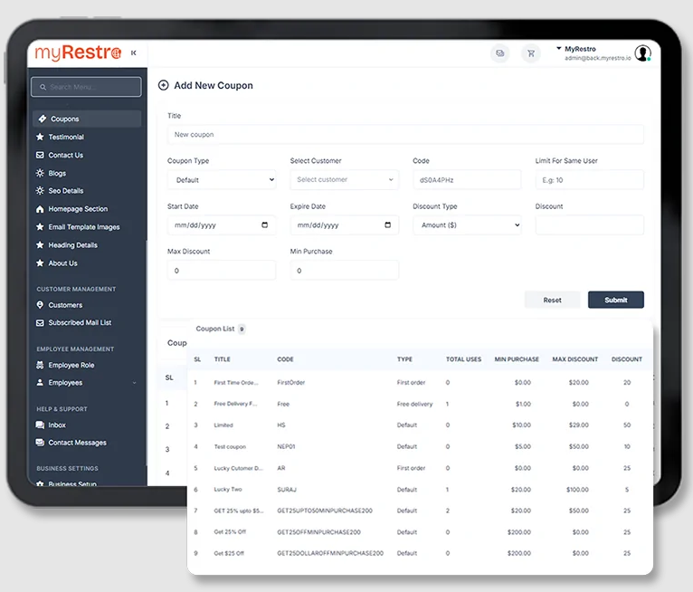
Task: Click the Employees person icon
Action: (40, 382)
